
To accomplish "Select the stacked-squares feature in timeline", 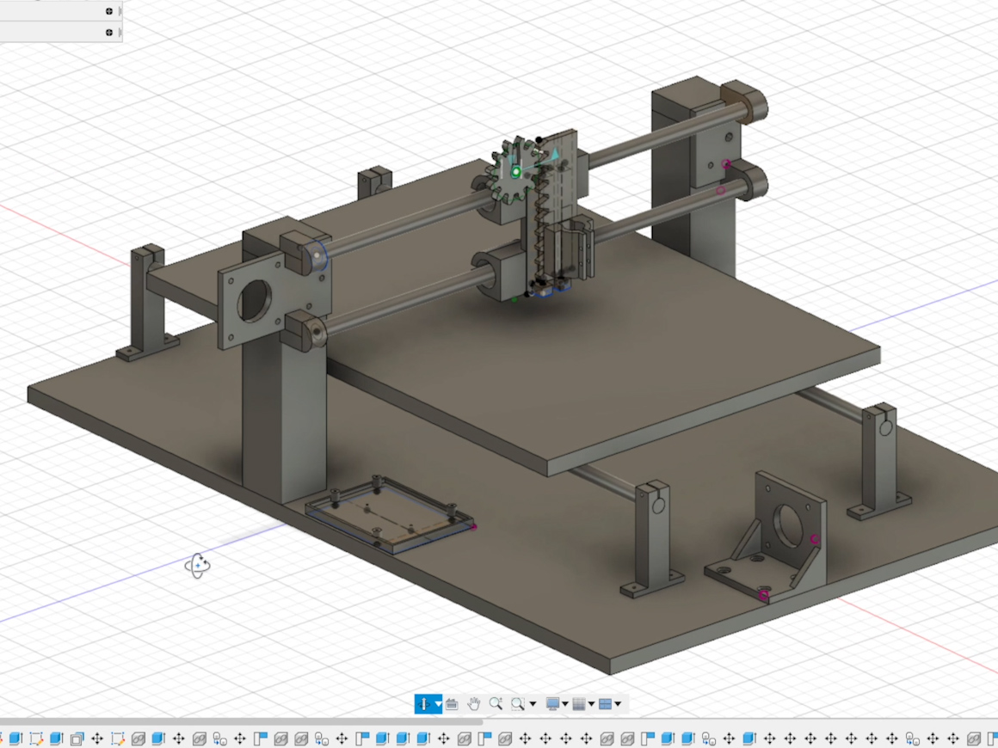I will click(x=77, y=739).
